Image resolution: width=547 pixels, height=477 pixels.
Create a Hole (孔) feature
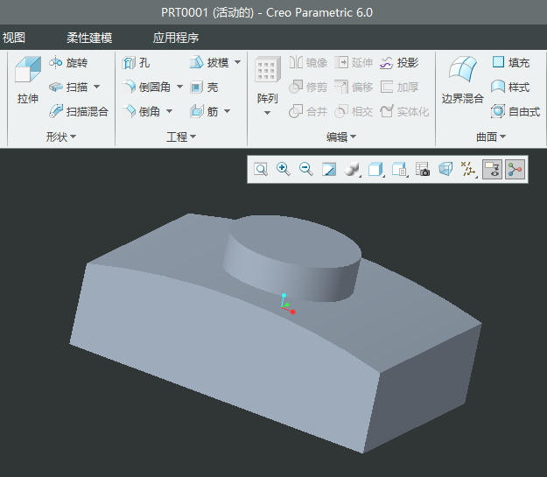coord(136,63)
